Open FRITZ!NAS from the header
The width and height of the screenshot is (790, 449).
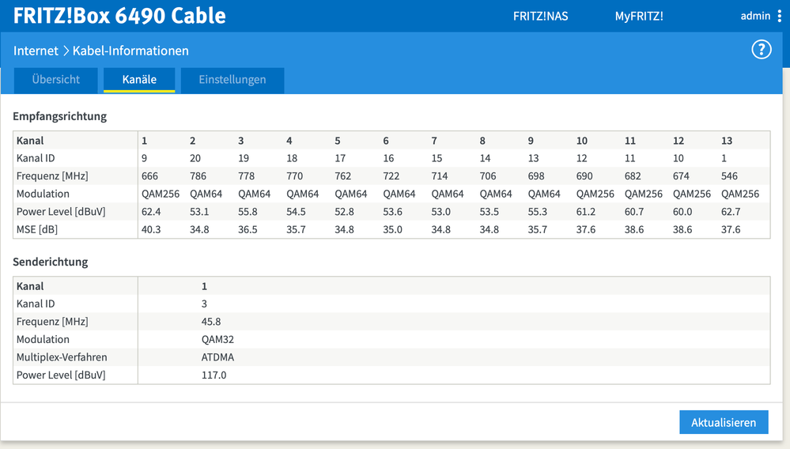pyautogui.click(x=540, y=16)
